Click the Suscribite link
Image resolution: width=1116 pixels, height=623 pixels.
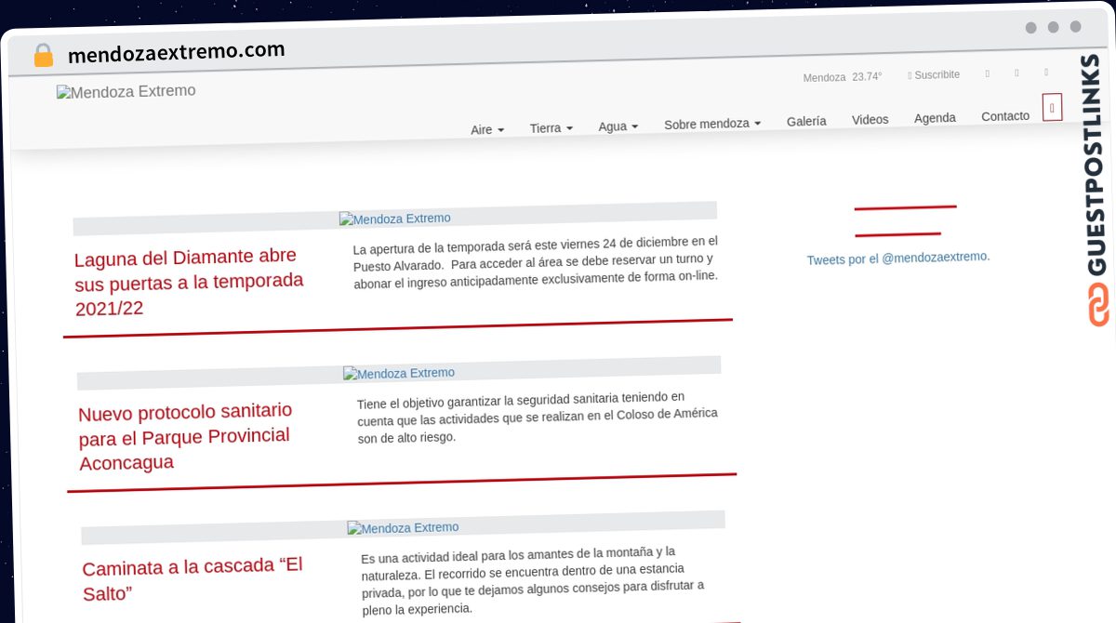[x=935, y=74]
